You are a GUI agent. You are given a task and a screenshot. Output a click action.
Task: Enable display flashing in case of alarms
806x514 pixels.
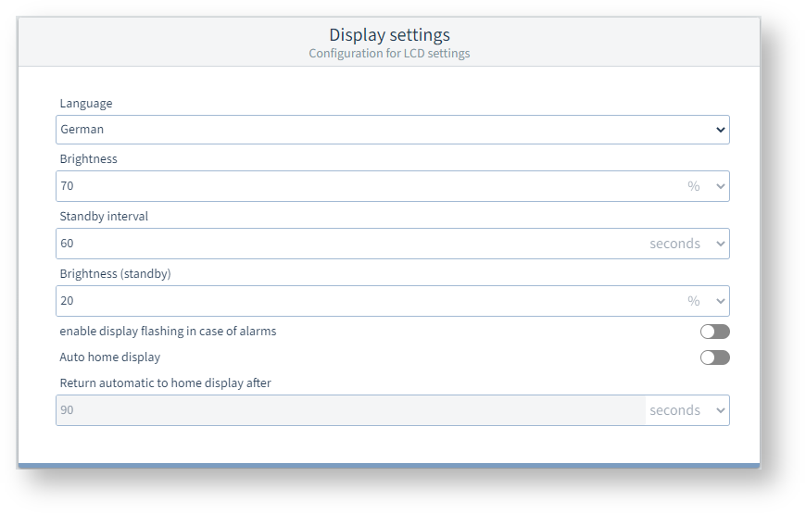pos(714,332)
